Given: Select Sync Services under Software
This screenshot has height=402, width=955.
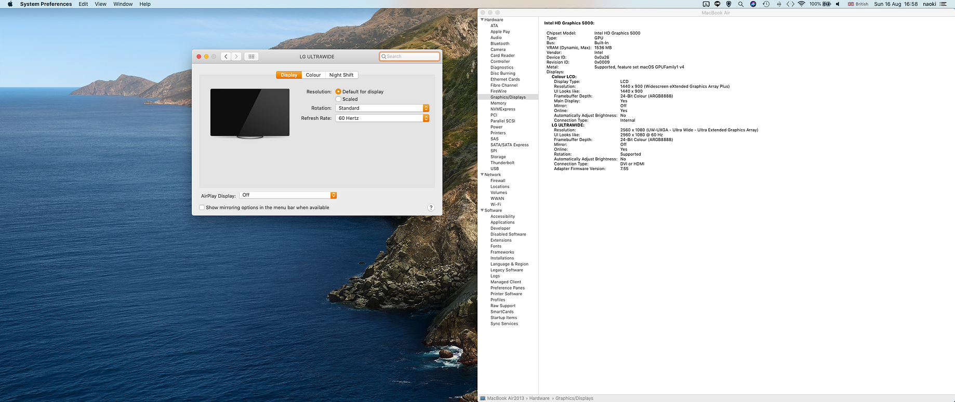Looking at the screenshot, I should (504, 324).
